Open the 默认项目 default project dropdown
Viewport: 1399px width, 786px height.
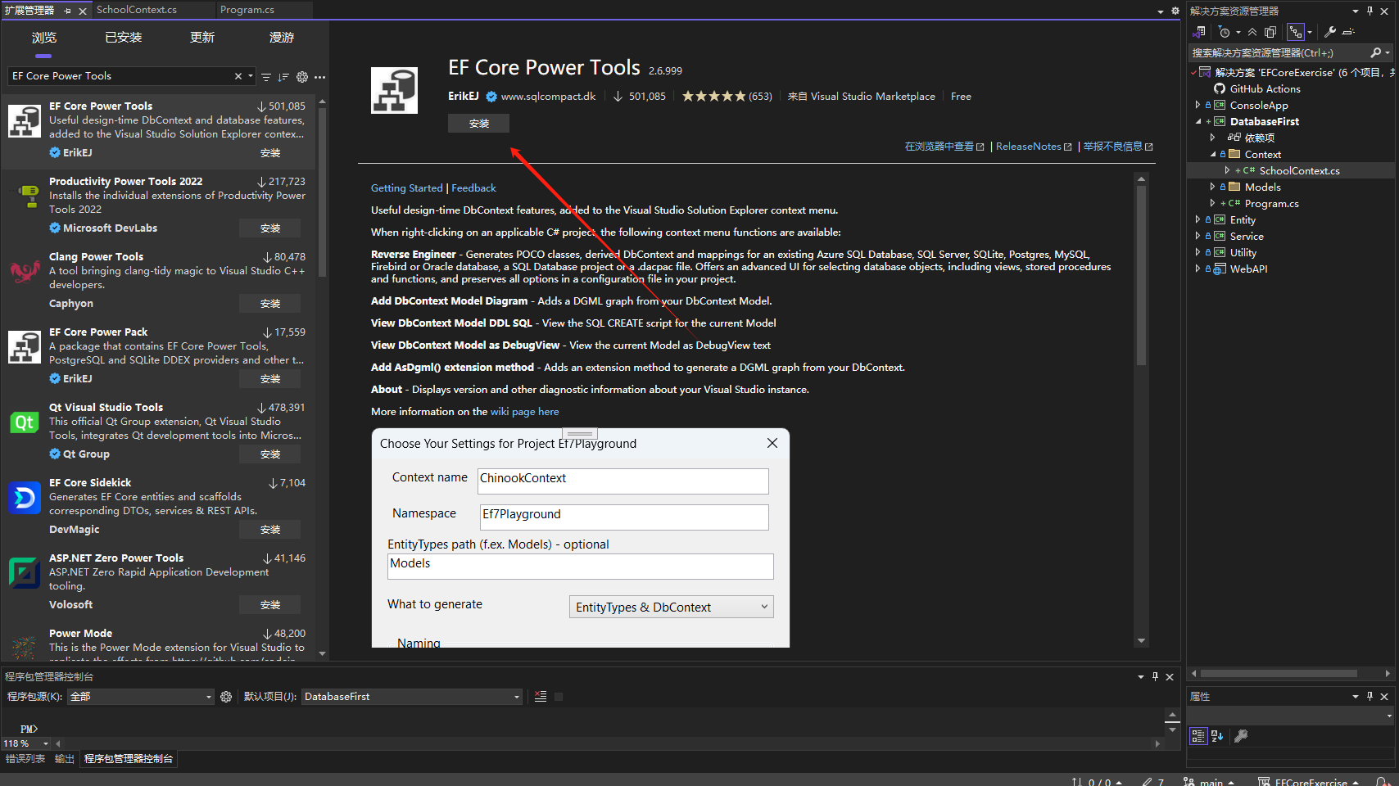tap(411, 697)
